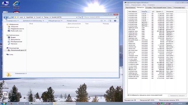
Task: Click the Windows Start orb
Action: tap(4, 104)
